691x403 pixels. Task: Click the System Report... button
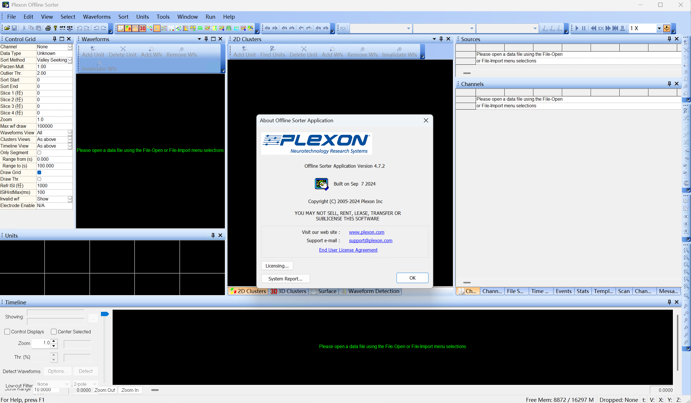(x=286, y=279)
